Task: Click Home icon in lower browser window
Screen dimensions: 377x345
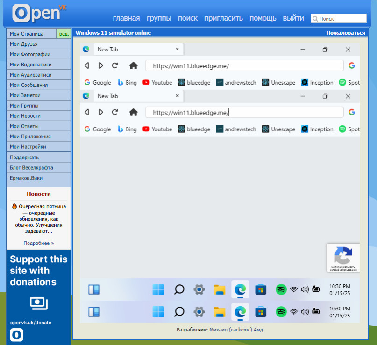Action: (134, 112)
